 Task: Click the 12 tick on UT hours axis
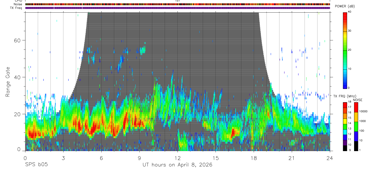click(x=177, y=158)
